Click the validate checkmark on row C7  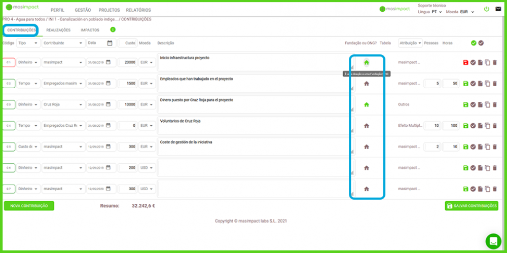pyautogui.click(x=473, y=189)
